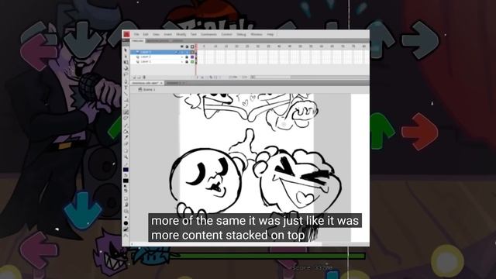Select the Lasso tool
Image resolution: width=496 pixels, height=279 pixels.
126,74
